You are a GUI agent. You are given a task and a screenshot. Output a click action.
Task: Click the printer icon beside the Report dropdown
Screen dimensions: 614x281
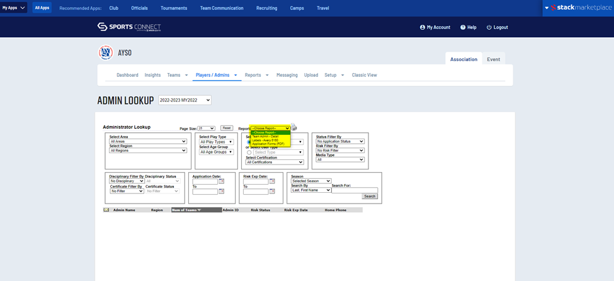click(x=293, y=127)
